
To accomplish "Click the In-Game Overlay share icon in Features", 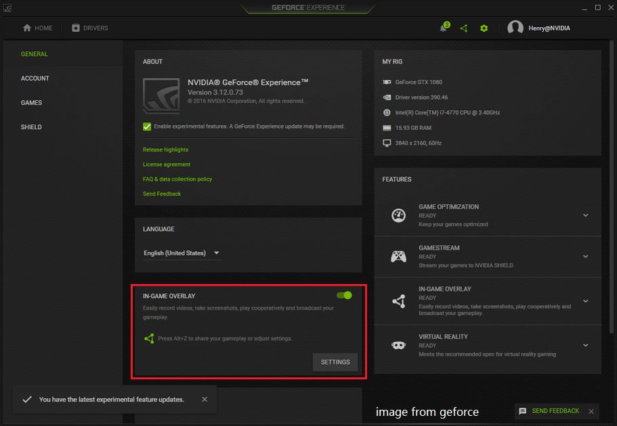I will tap(398, 302).
